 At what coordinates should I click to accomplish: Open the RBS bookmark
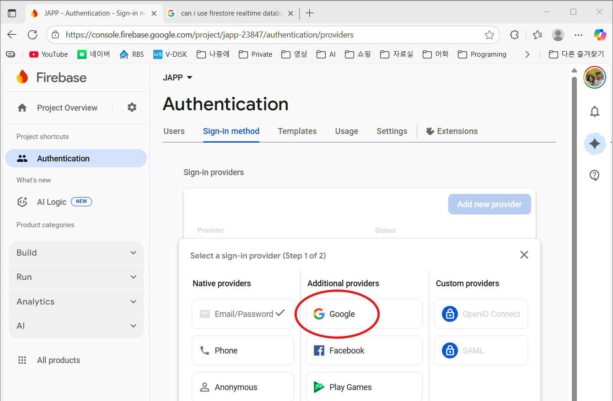pyautogui.click(x=132, y=54)
